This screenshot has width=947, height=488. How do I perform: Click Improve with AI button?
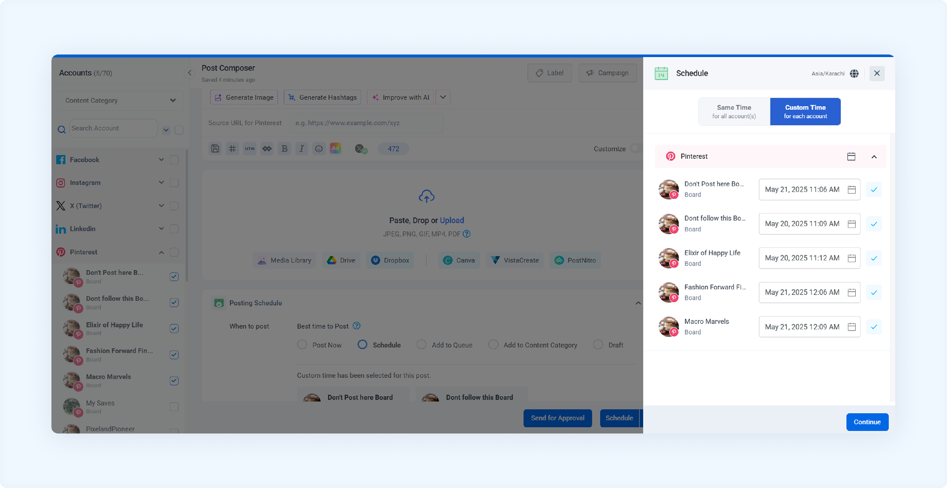(400, 97)
